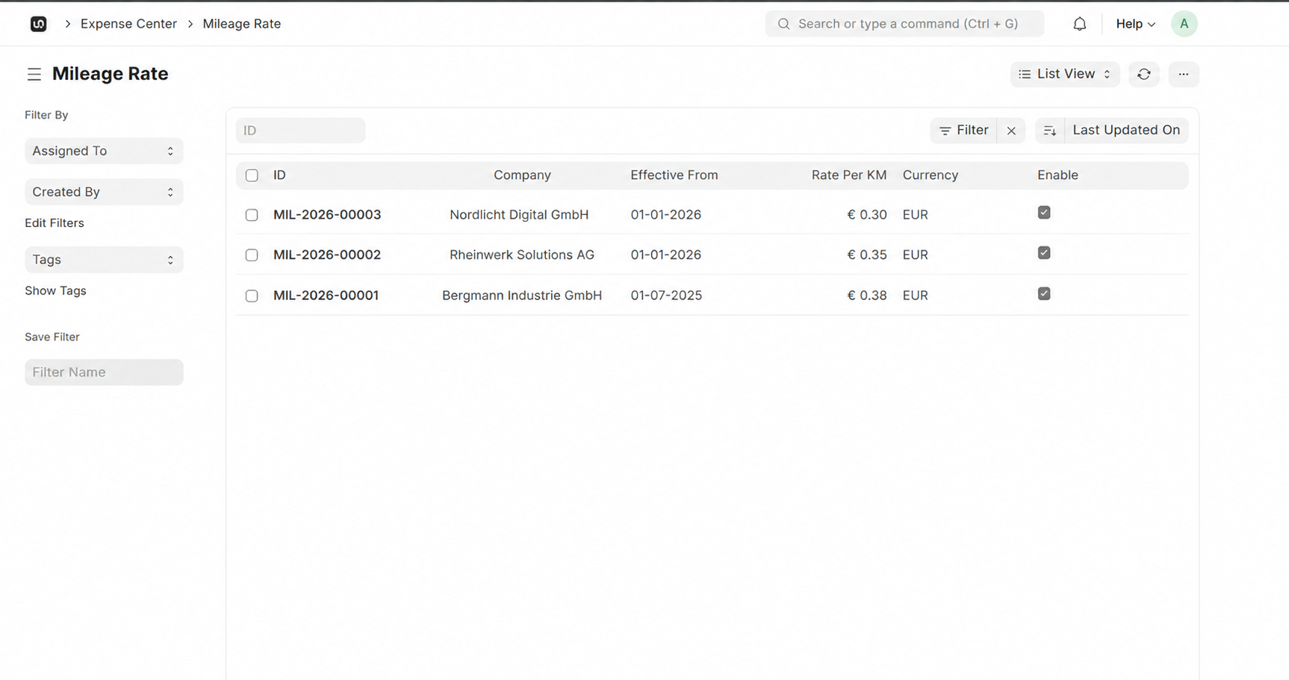Open record MIL-2026-00002

pyautogui.click(x=327, y=255)
